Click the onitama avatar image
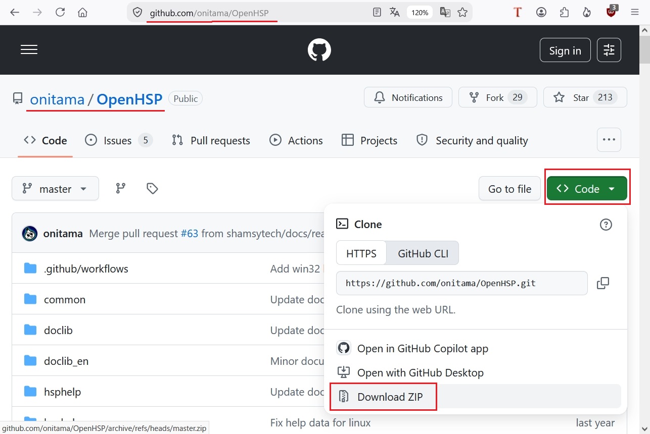Image resolution: width=650 pixels, height=434 pixels. pos(30,234)
